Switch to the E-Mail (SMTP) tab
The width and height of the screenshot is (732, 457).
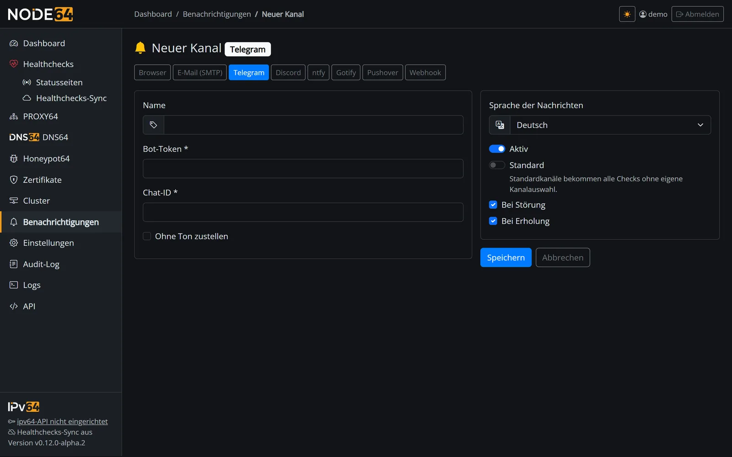tap(200, 72)
